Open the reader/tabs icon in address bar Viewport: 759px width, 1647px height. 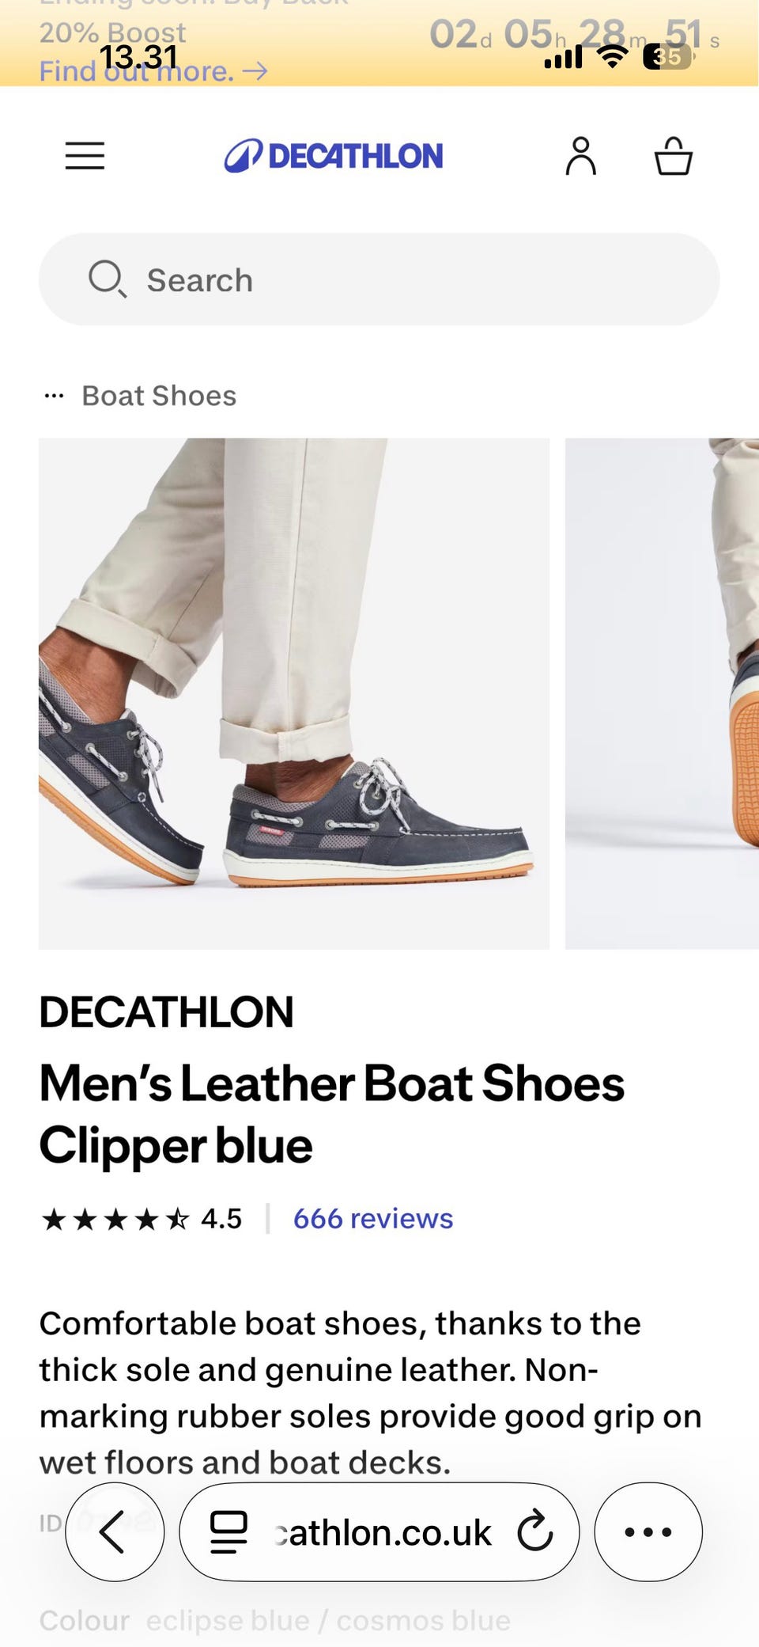click(228, 1531)
